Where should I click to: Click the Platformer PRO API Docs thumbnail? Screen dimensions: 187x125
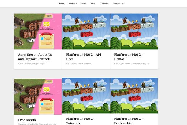(x=86, y=32)
